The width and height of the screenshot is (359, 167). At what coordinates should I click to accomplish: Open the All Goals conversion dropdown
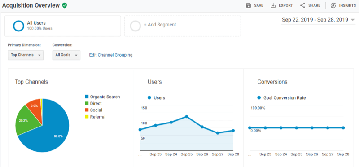click(x=66, y=55)
